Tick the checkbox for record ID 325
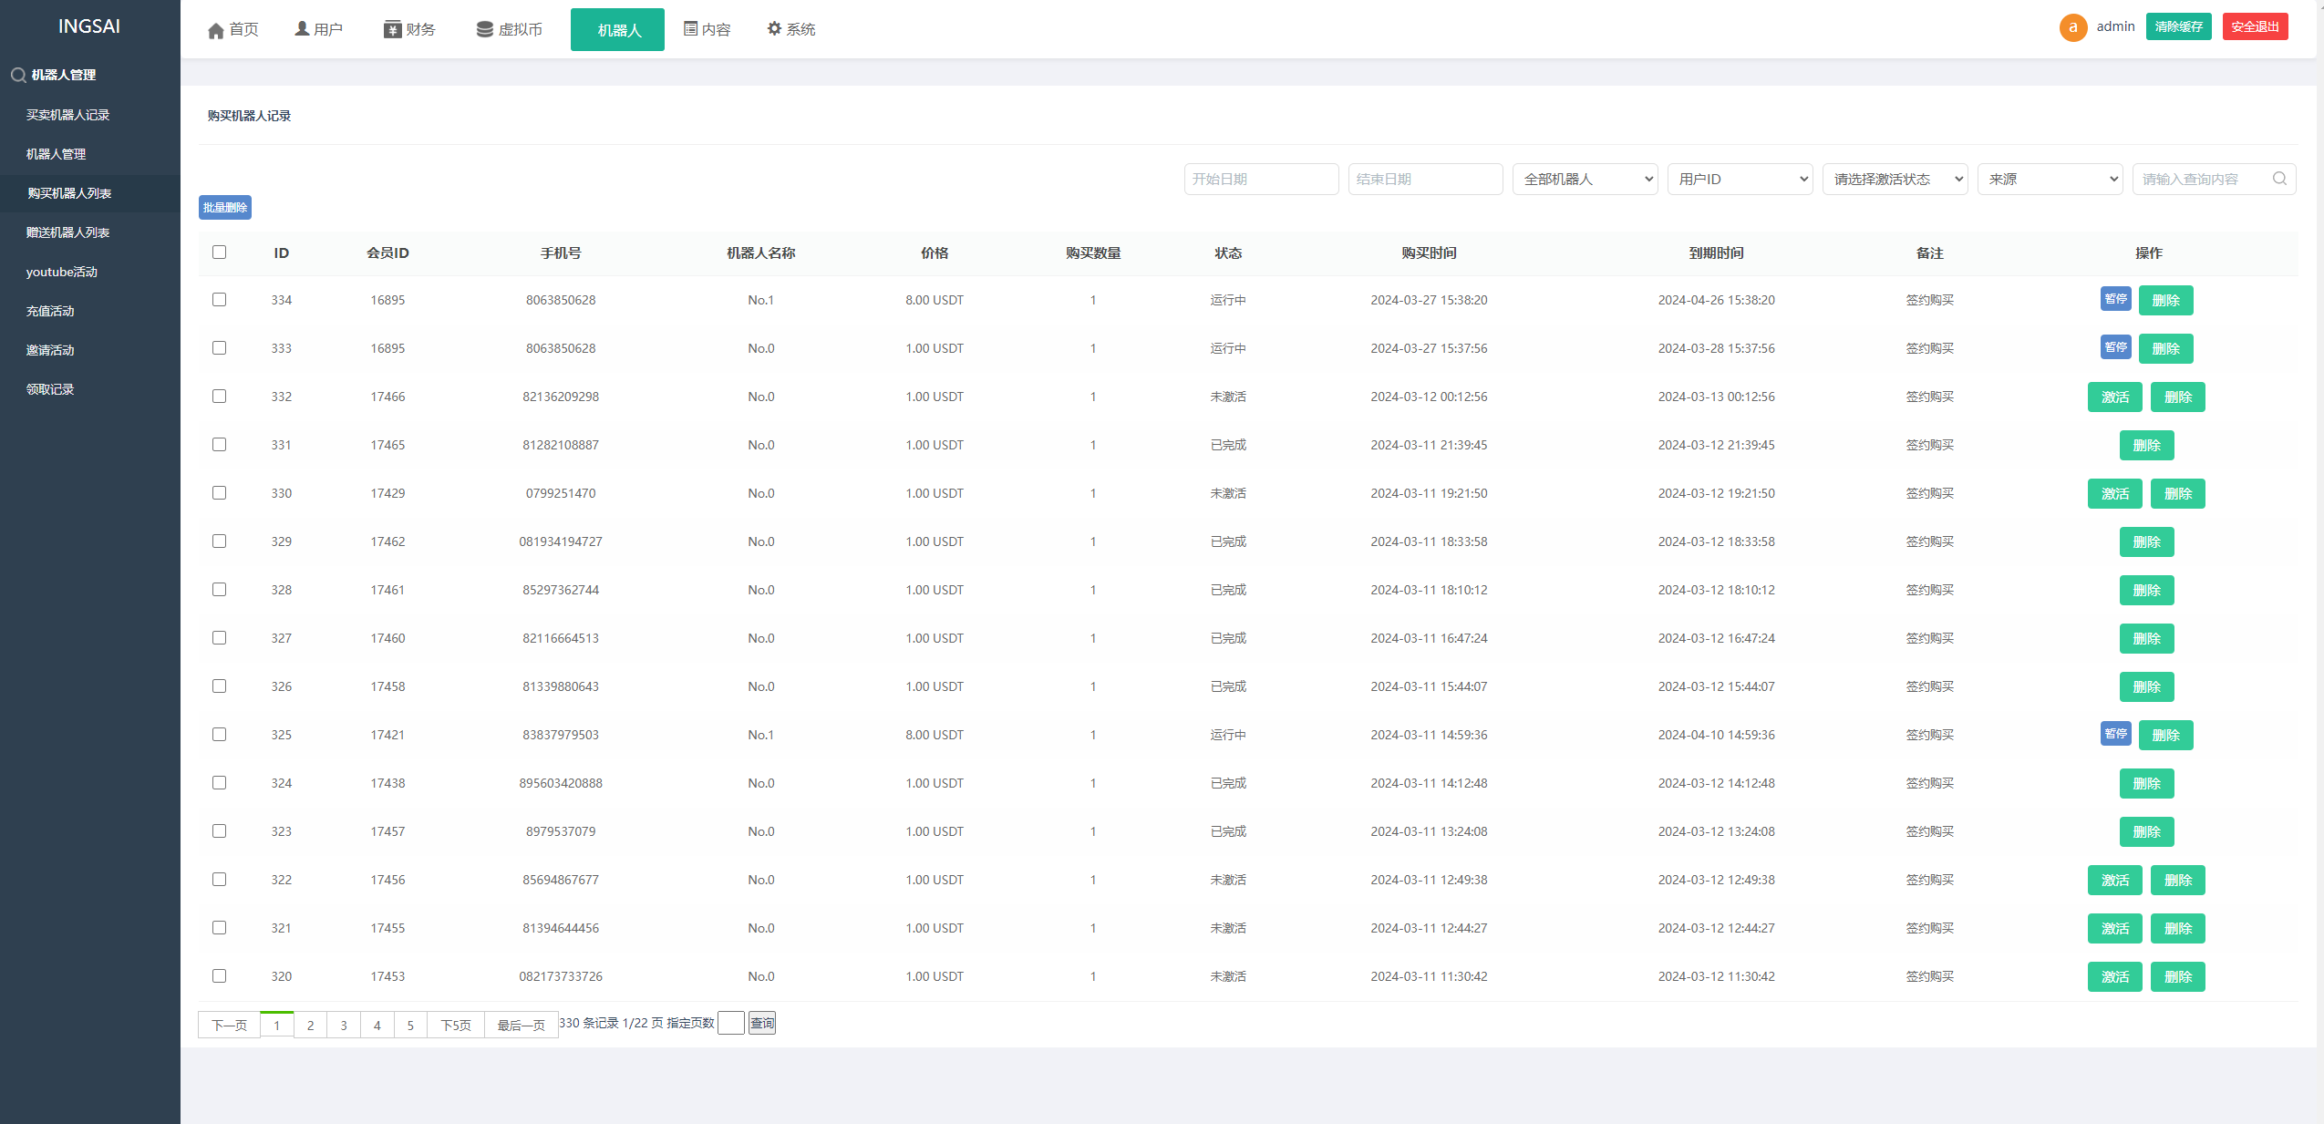This screenshot has width=2324, height=1124. [219, 735]
